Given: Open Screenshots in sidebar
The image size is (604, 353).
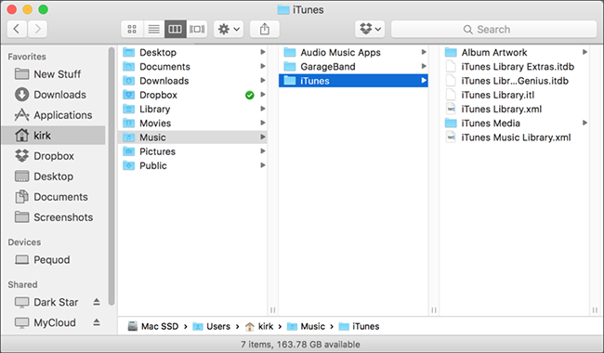Looking at the screenshot, I should [54, 216].
